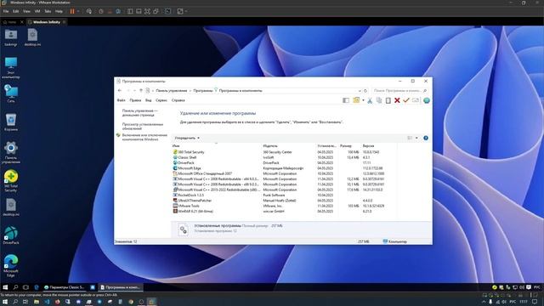The height and width of the screenshot is (306, 544).
Task: Click the Back arrow in Programs window
Action: (x=120, y=91)
